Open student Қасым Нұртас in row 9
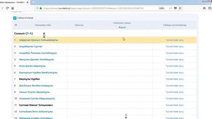 [x=34, y=92]
